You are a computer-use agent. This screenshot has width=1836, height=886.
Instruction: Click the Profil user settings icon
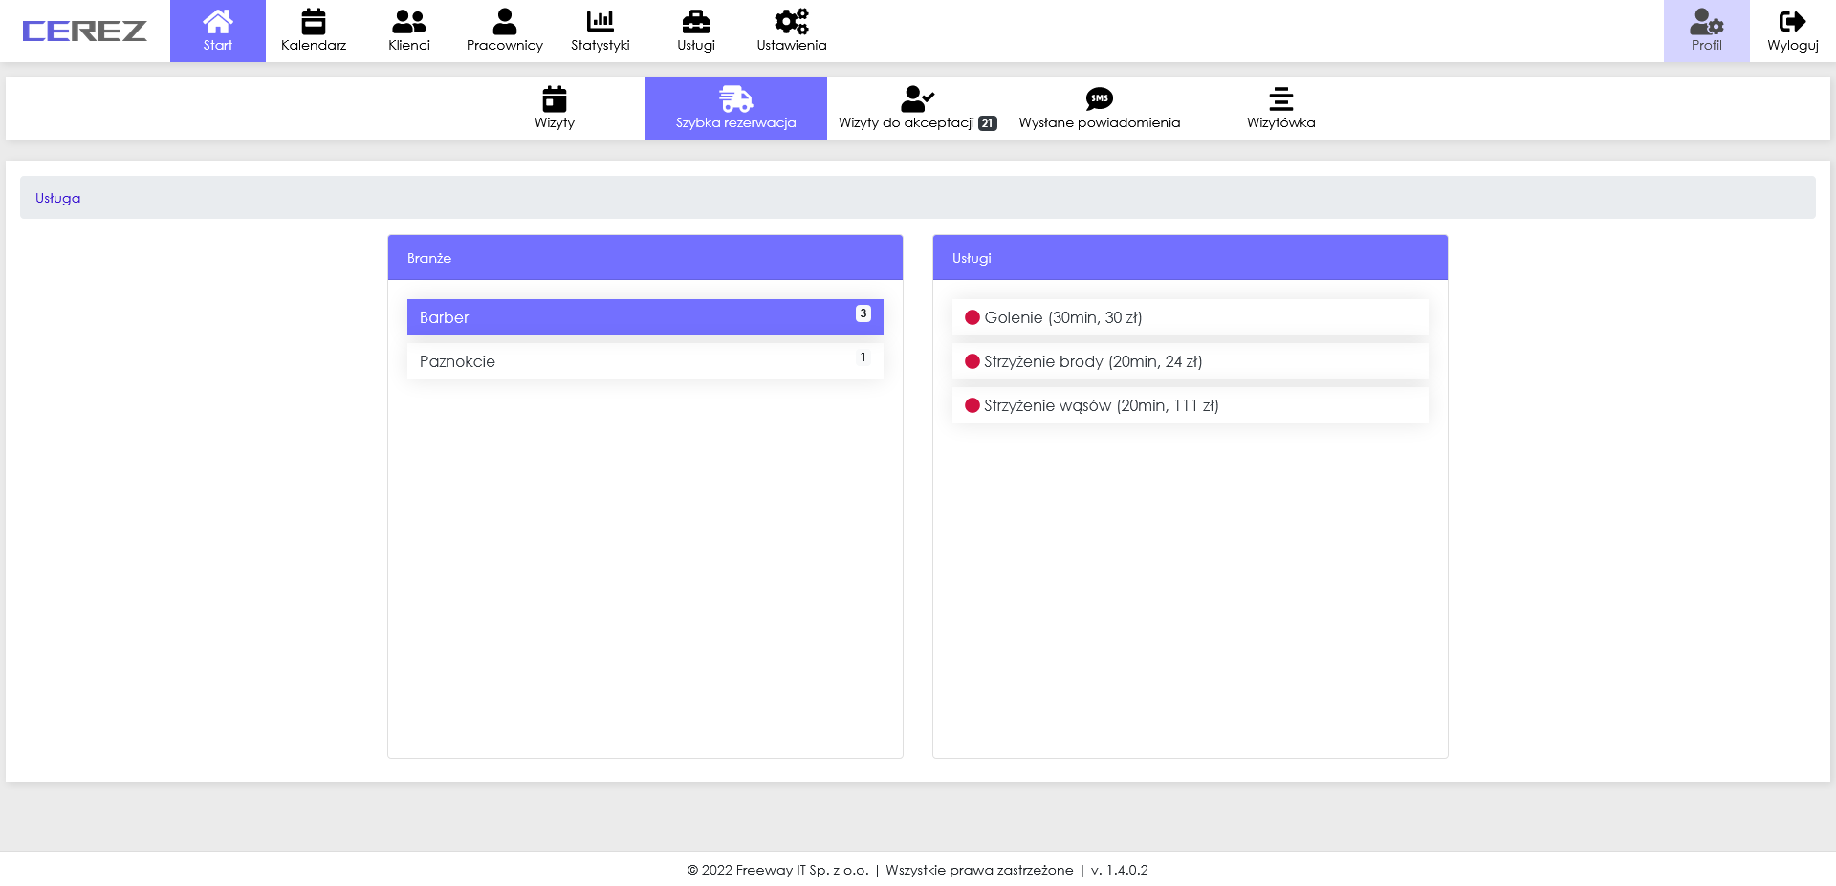click(x=1706, y=21)
